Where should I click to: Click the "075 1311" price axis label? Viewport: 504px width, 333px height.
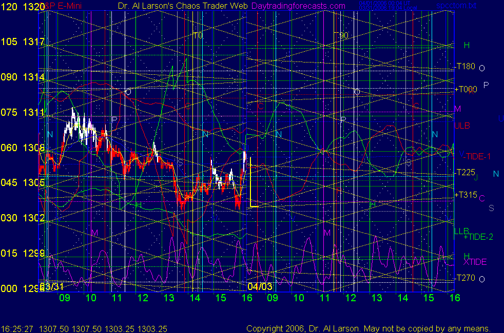pyautogui.click(x=23, y=112)
